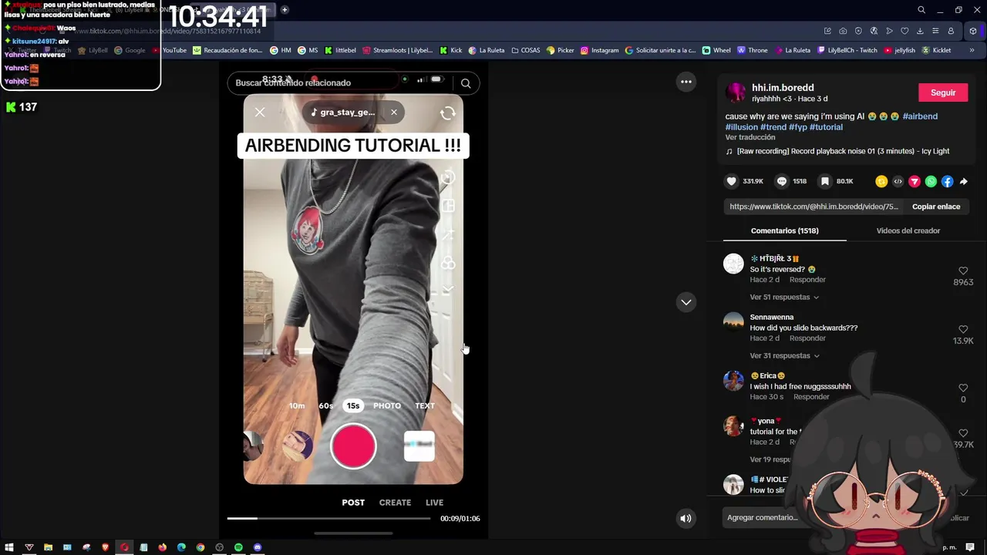This screenshot has width=987, height=555.
Task: Click Responder under Erica's comment
Action: tap(811, 397)
